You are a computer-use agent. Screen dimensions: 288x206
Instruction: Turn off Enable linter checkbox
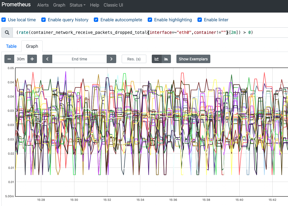(x=200, y=20)
